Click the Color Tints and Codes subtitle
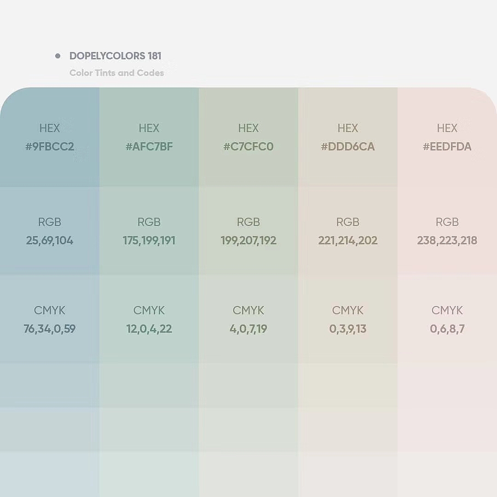 tap(116, 73)
